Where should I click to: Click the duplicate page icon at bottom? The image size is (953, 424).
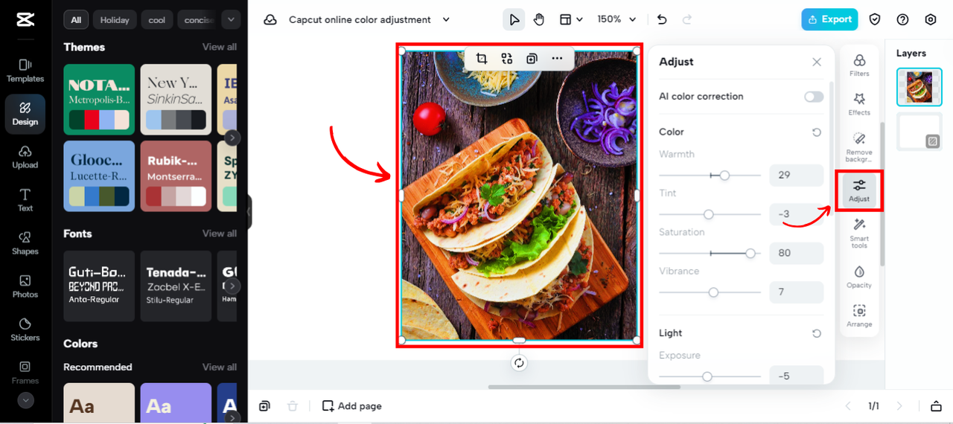[264, 406]
